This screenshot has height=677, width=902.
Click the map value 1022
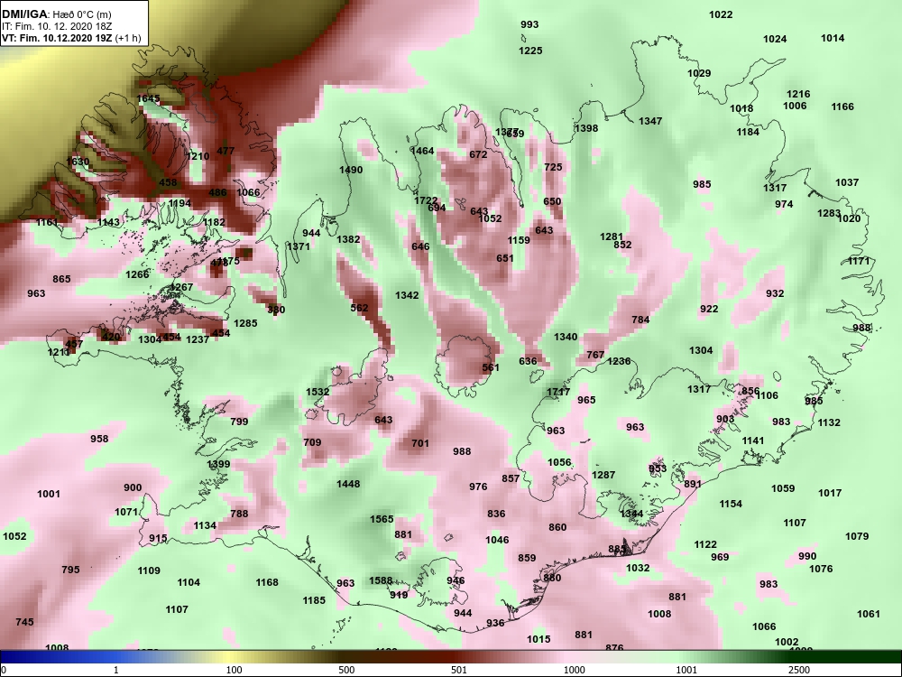[721, 15]
